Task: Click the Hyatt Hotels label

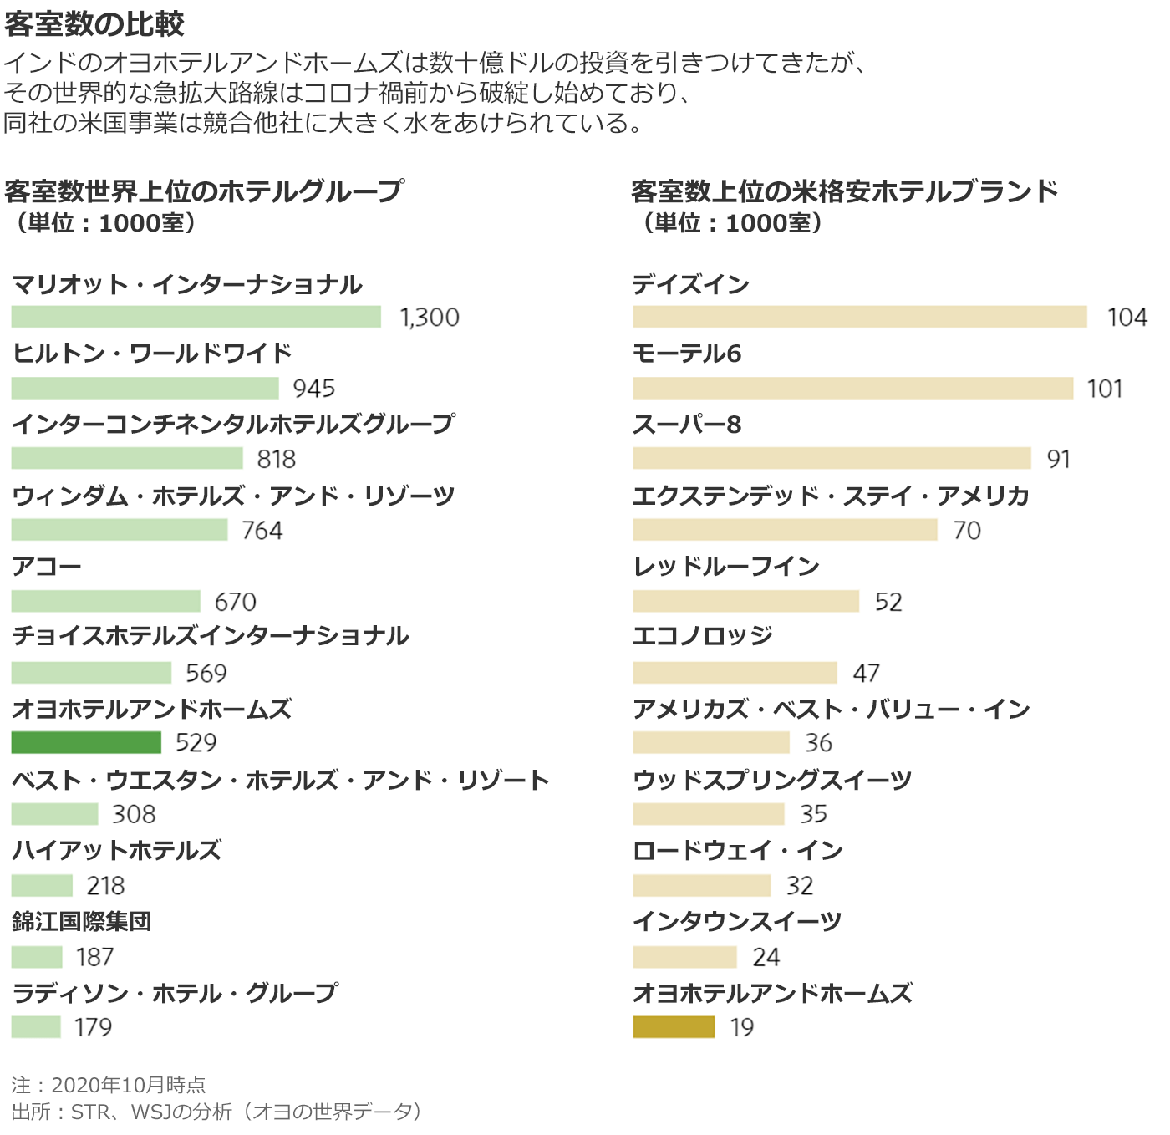Action: [x=117, y=851]
